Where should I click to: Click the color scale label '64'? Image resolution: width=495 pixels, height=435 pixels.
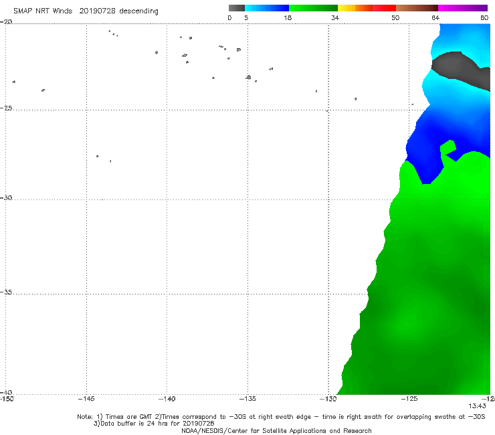pyautogui.click(x=435, y=18)
